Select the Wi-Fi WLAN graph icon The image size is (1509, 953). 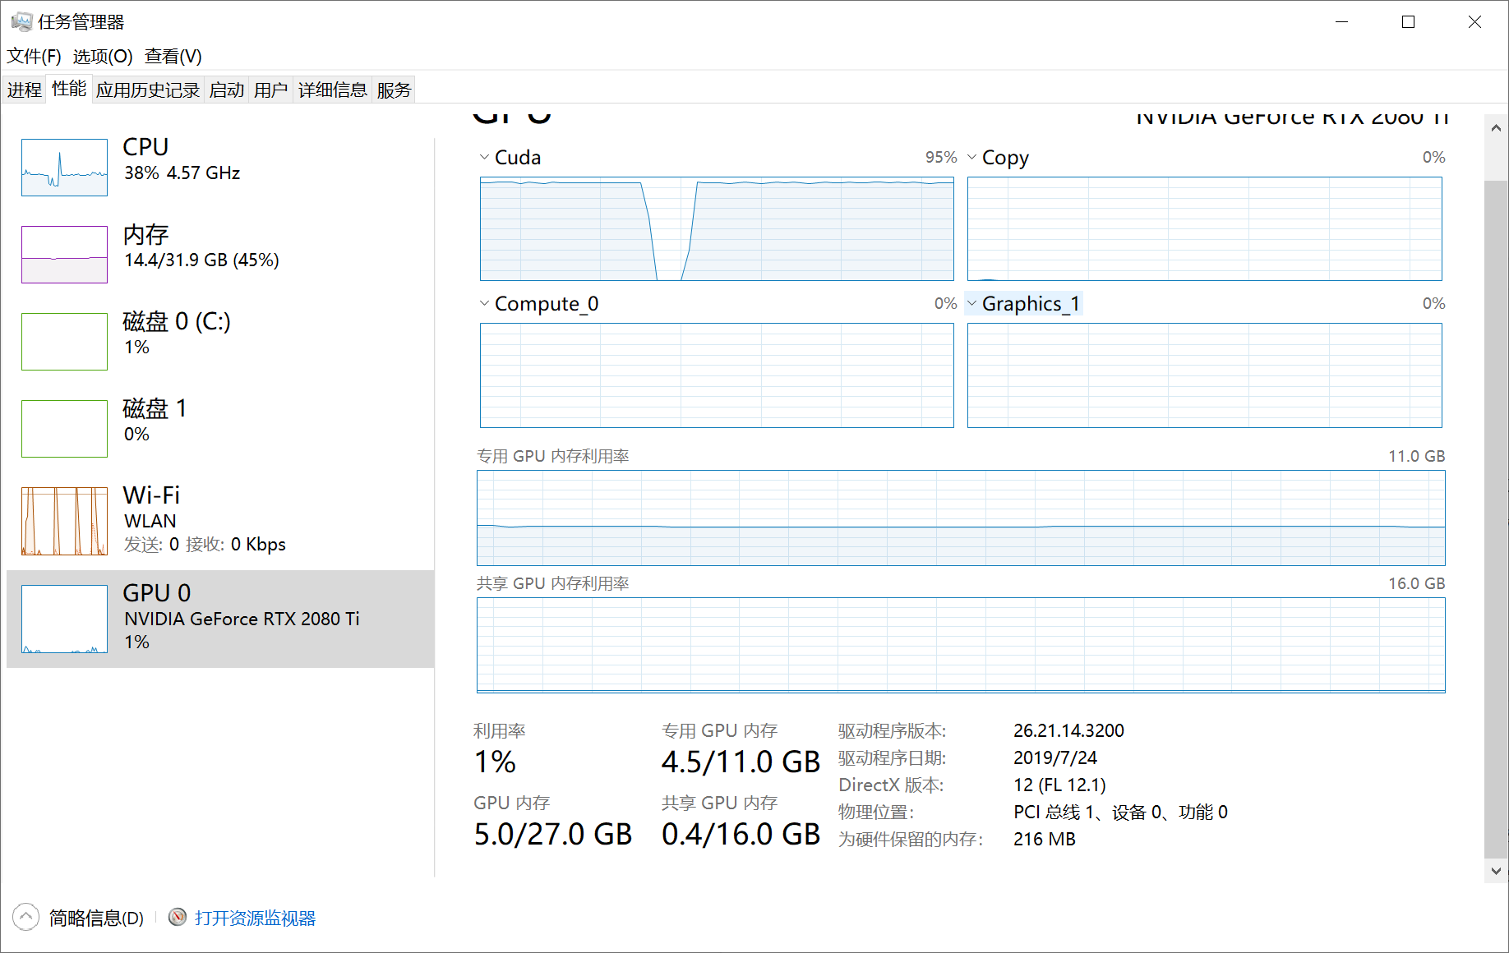tap(64, 521)
